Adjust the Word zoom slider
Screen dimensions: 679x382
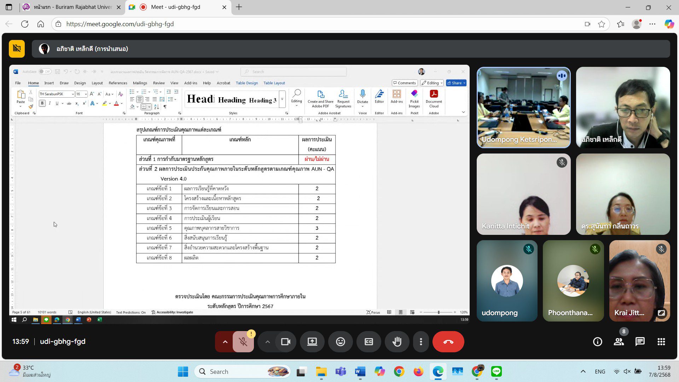click(438, 312)
